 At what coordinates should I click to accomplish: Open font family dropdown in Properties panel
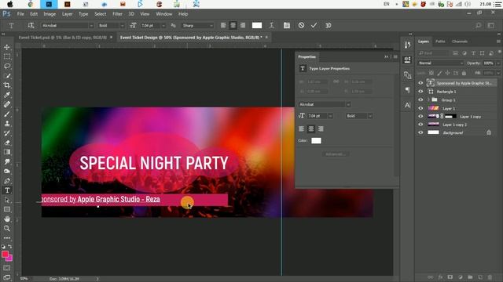coord(348,104)
